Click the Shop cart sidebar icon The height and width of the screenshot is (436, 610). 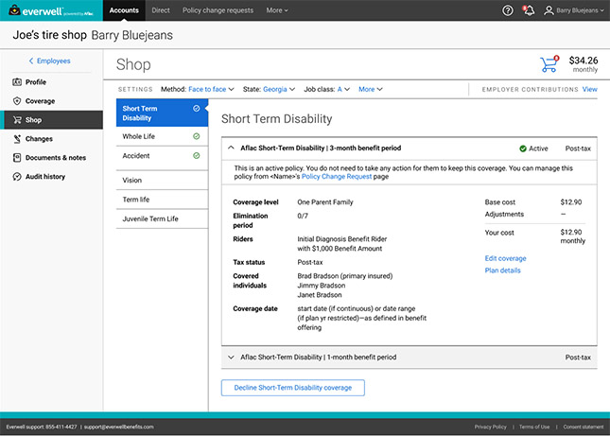(x=17, y=120)
